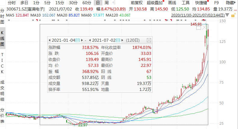Image resolution: width=238 pixels, height=129 pixels.
Task: Click the 量 19.37万 volume in header
Action: click(x=223, y=9)
